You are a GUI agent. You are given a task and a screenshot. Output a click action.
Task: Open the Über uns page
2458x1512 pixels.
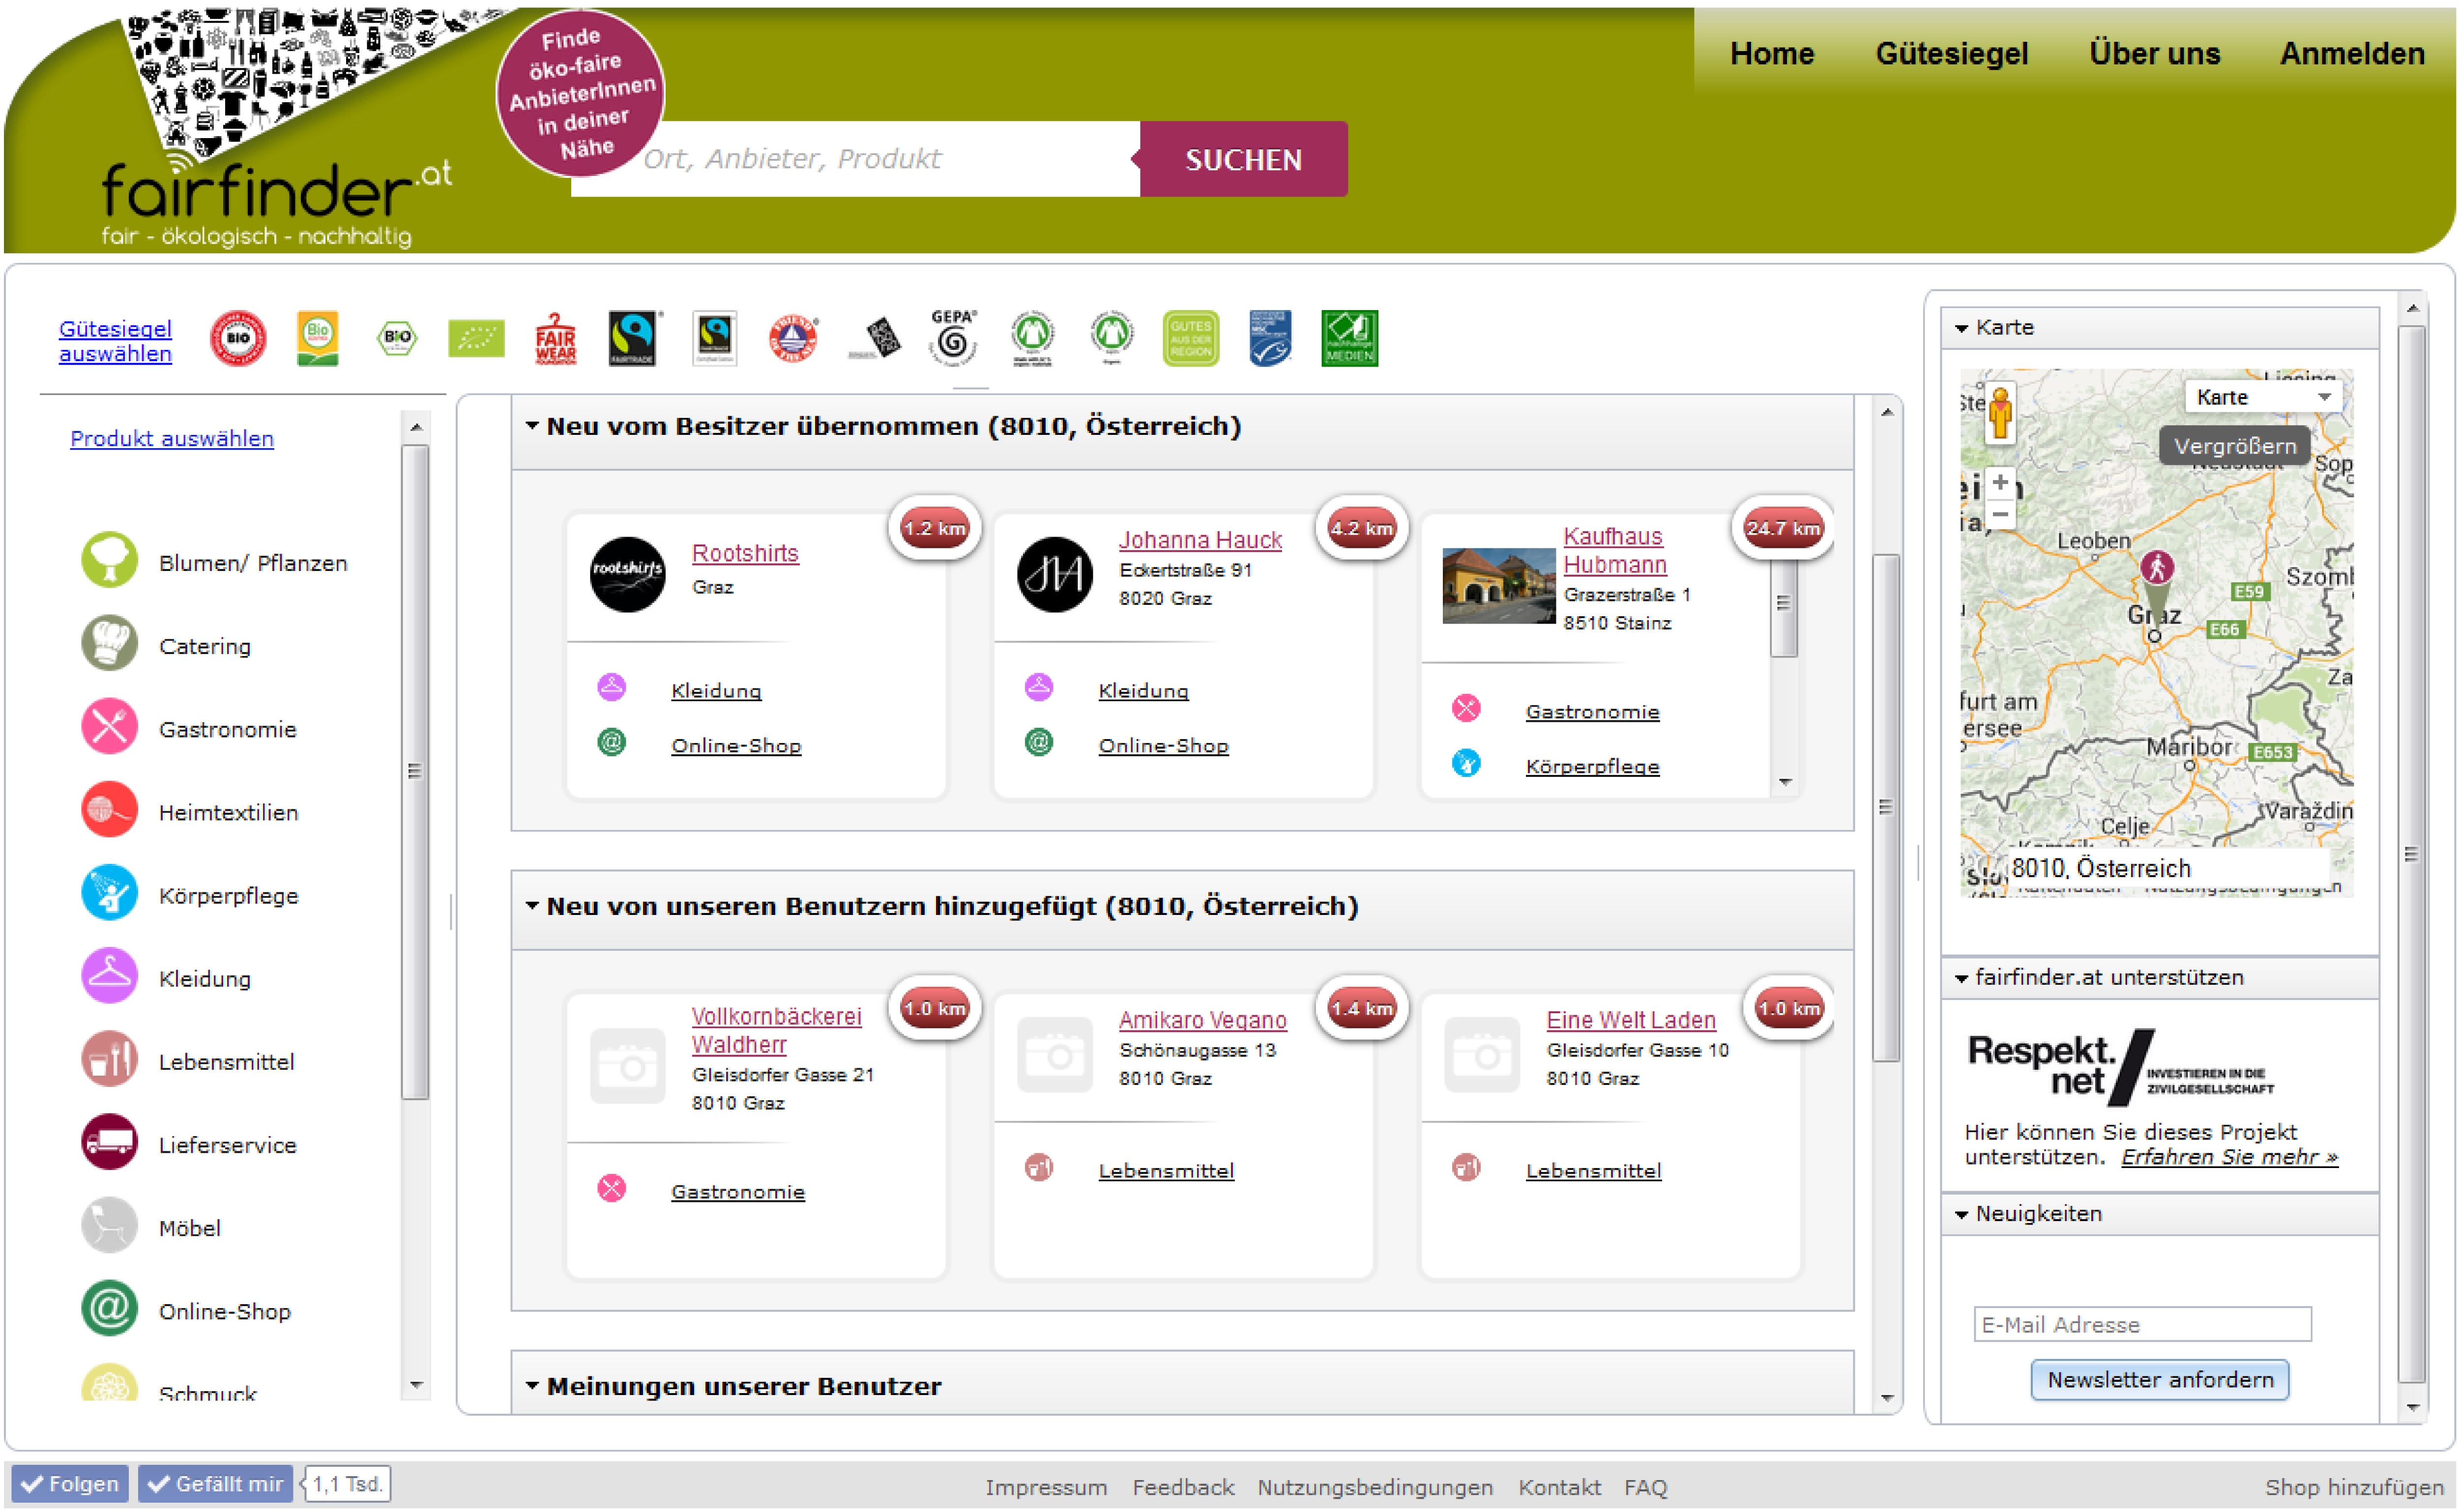pyautogui.click(x=2154, y=54)
